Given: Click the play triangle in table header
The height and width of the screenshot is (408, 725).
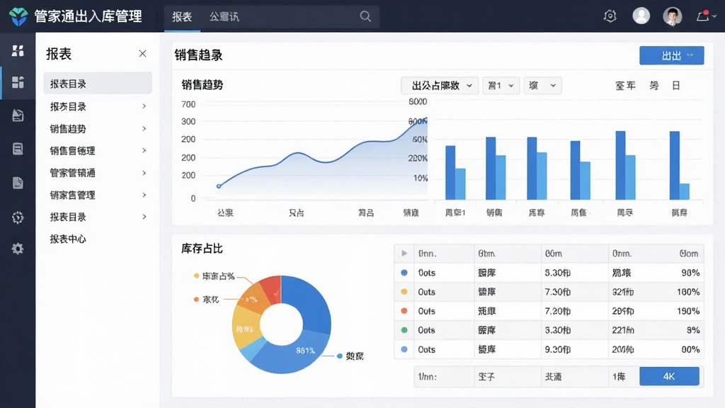Looking at the screenshot, I should [x=404, y=254].
